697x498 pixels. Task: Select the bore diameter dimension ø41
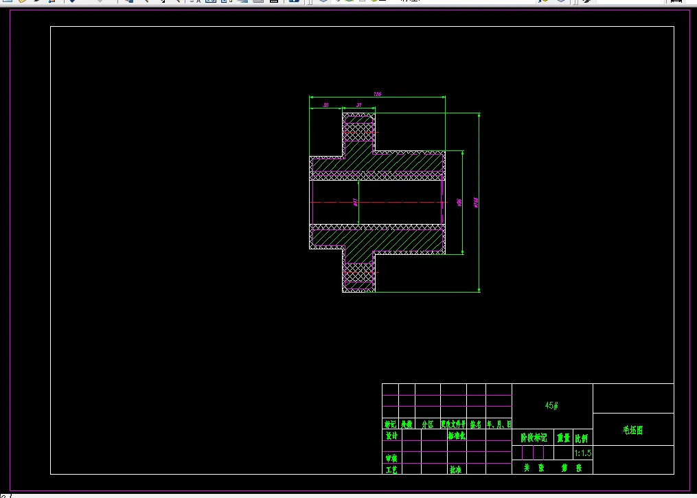tap(355, 203)
